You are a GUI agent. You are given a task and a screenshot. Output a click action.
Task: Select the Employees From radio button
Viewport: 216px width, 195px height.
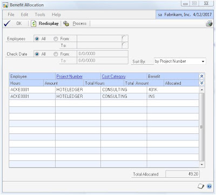point(56,39)
